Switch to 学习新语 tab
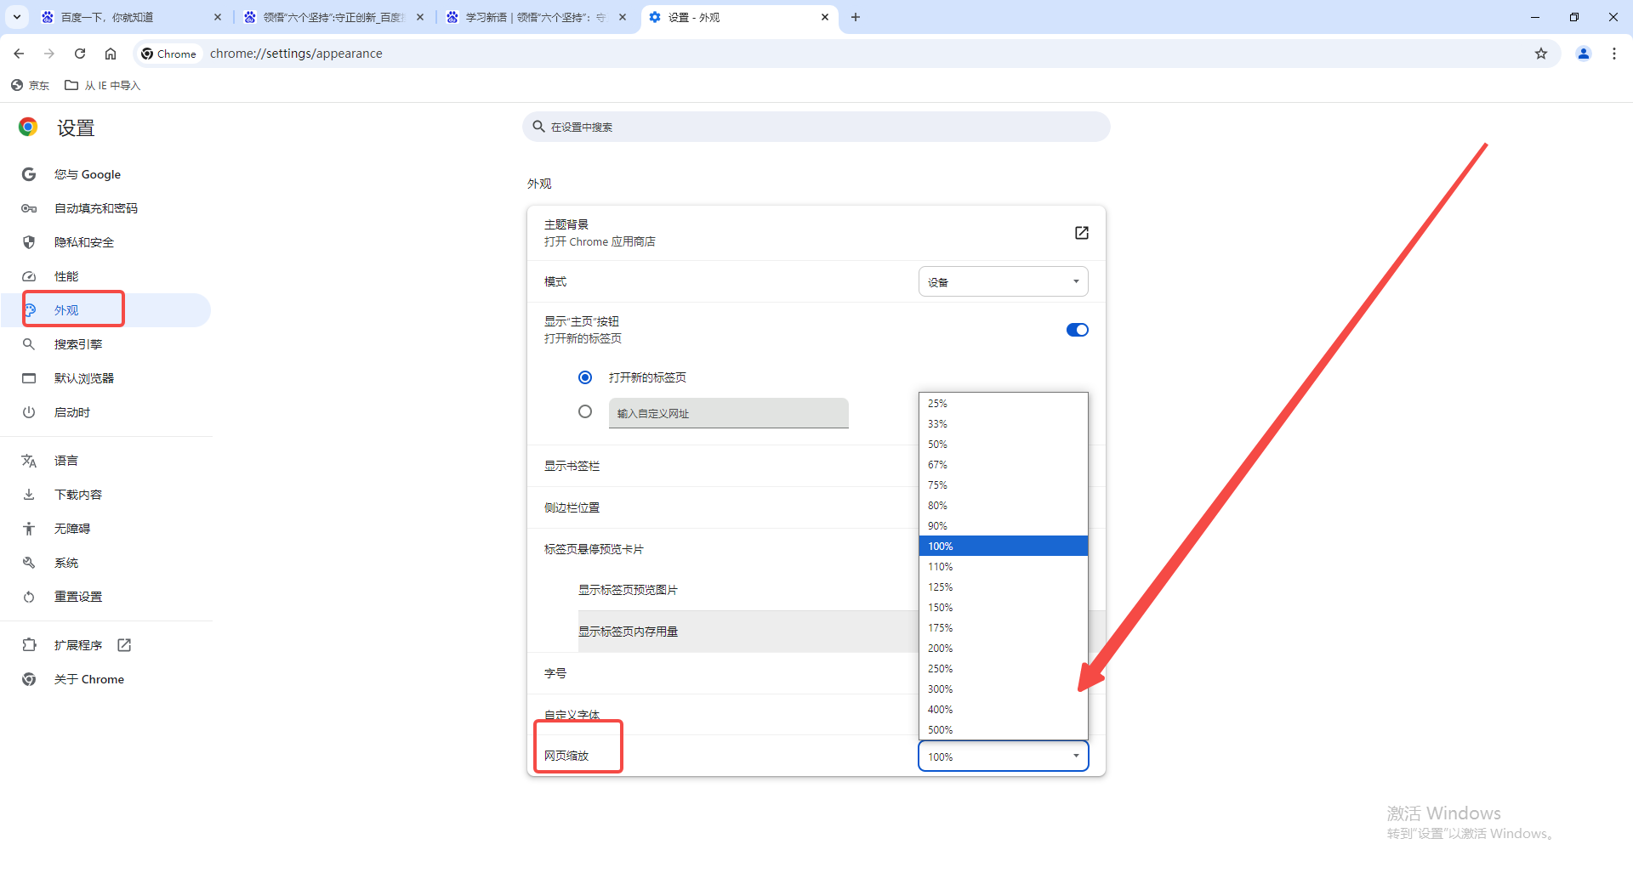 tap(536, 17)
